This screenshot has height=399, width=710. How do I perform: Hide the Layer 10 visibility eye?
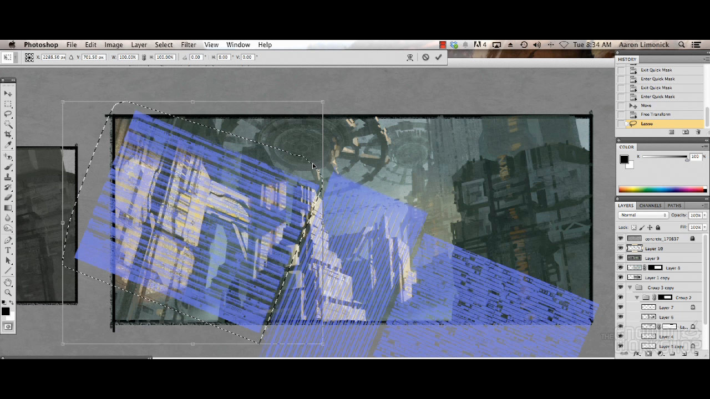click(x=621, y=249)
